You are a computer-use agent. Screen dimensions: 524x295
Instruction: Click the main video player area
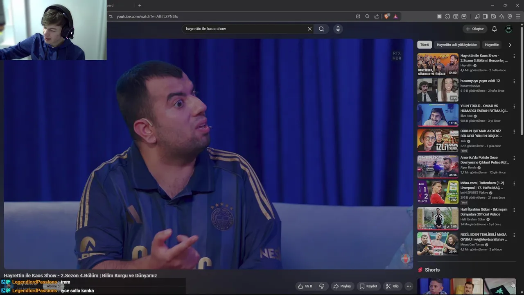tap(208, 154)
